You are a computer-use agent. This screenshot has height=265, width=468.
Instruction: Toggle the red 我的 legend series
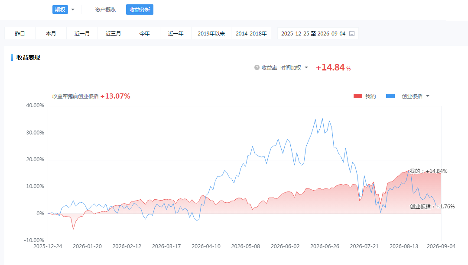coord(364,96)
